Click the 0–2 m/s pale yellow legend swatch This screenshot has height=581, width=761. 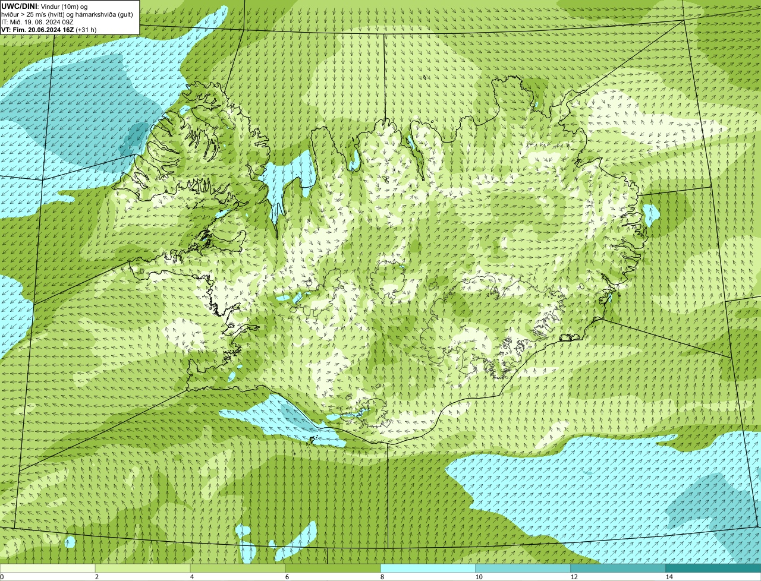[x=48, y=568]
